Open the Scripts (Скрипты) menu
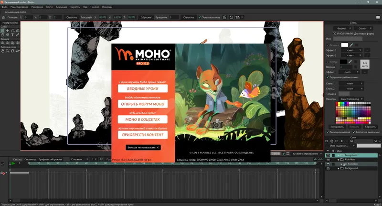Image resolution: width=382 pixels, height=206 pixels. click(x=75, y=7)
